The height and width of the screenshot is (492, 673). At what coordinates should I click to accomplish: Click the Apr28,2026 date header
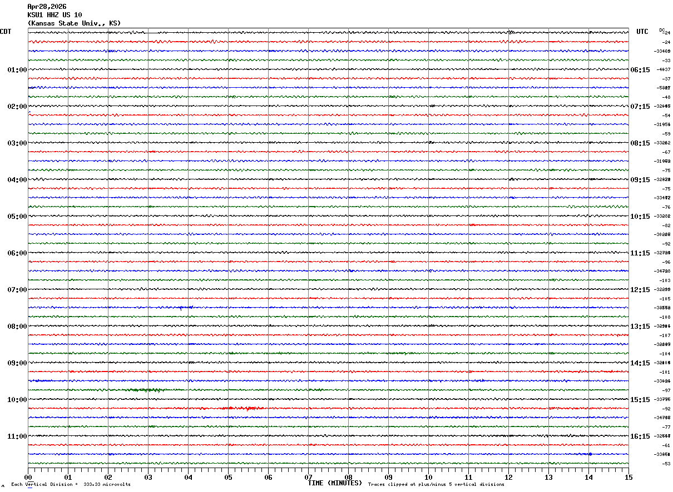point(47,7)
